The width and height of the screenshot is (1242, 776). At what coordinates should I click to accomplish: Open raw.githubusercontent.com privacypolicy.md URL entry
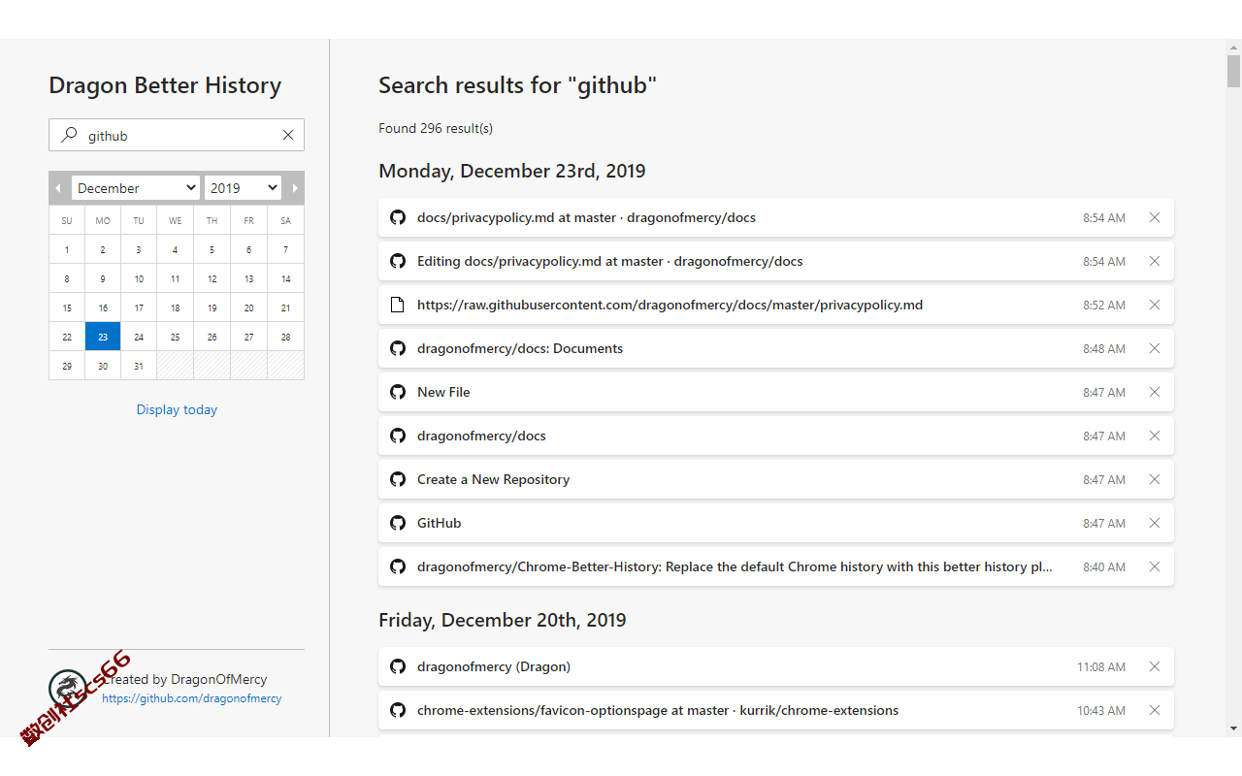coord(776,305)
